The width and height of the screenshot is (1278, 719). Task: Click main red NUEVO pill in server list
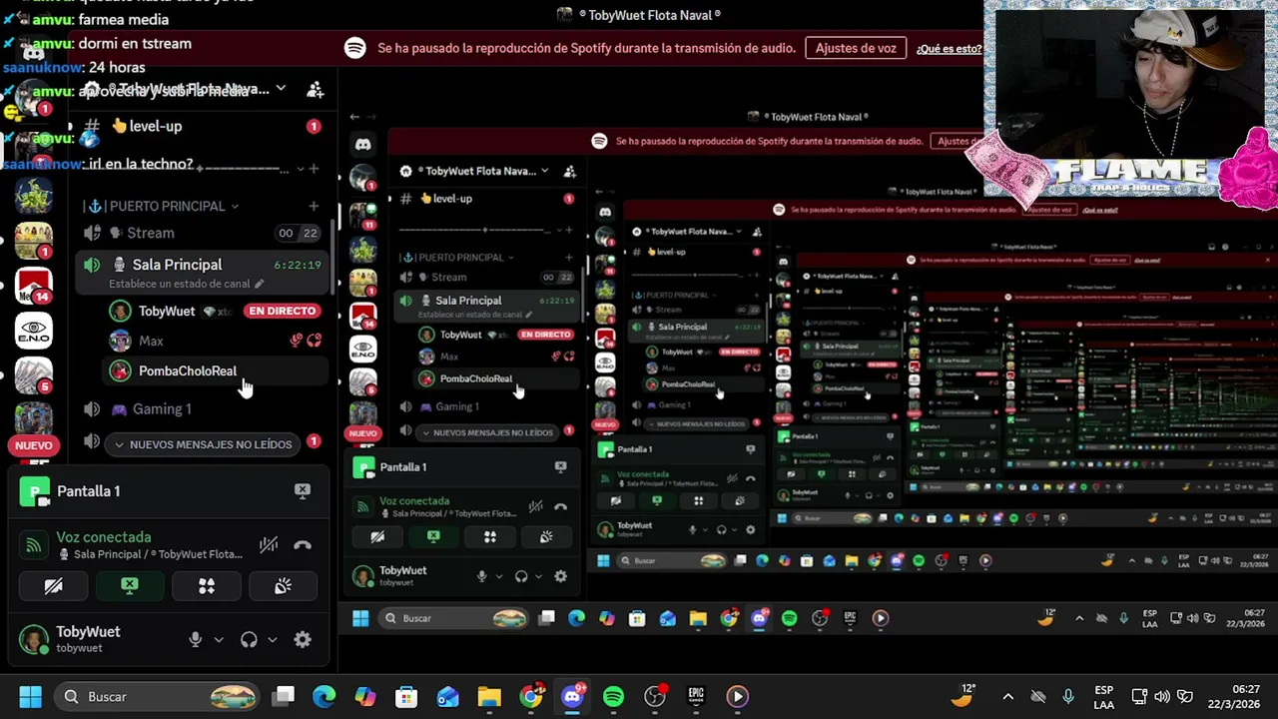click(x=33, y=445)
